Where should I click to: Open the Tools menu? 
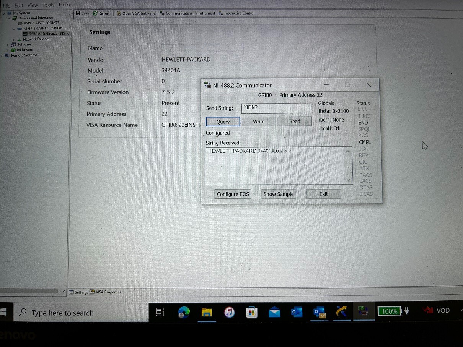[48, 5]
